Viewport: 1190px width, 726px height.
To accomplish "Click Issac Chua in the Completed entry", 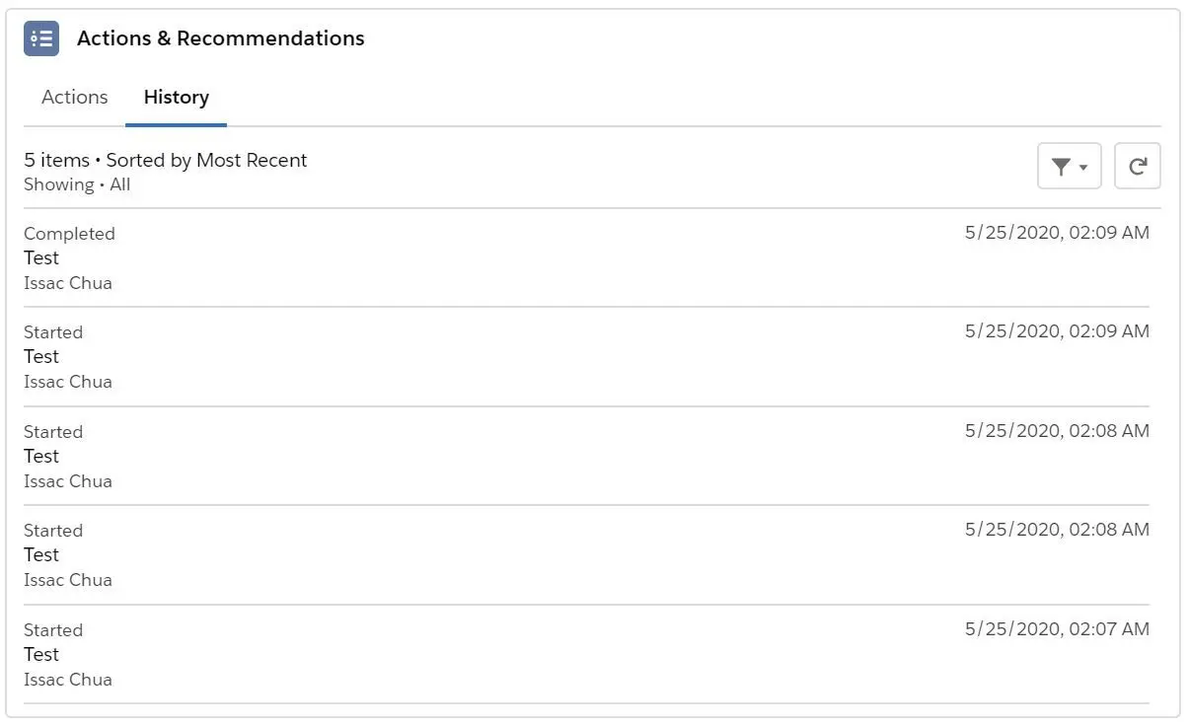I will pyautogui.click(x=68, y=283).
